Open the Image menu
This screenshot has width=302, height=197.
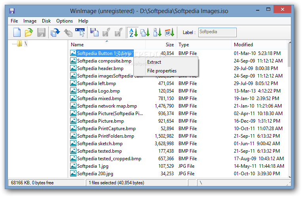coord(30,21)
